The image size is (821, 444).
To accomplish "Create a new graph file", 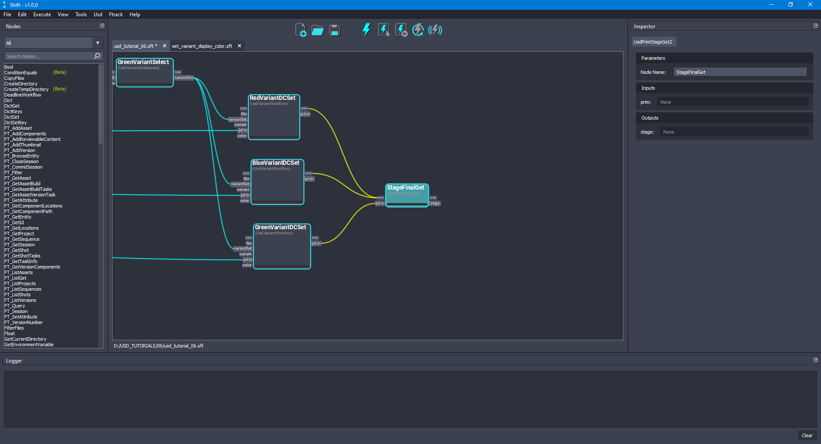I will (301, 30).
